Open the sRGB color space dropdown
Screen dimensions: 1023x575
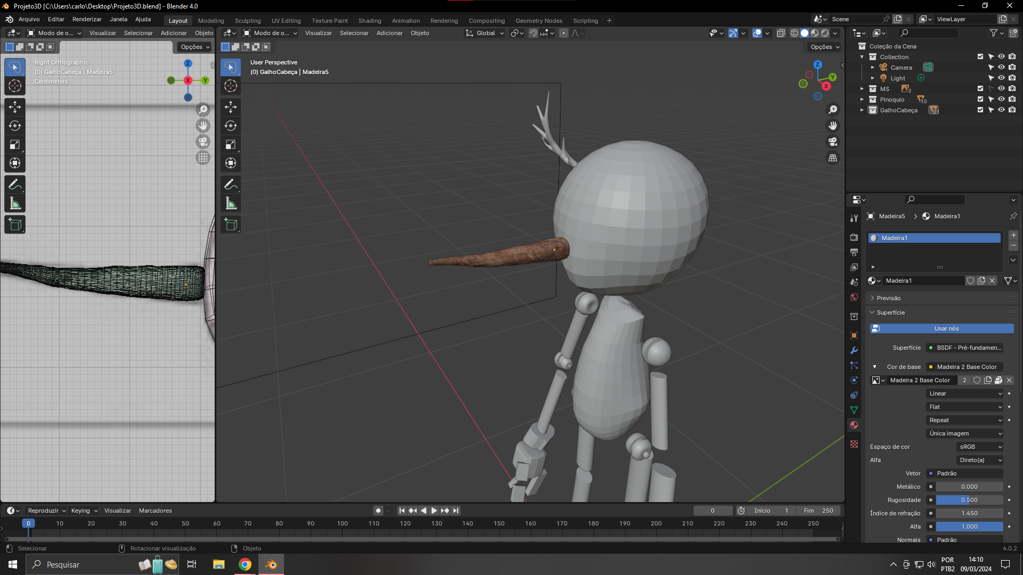(980, 447)
